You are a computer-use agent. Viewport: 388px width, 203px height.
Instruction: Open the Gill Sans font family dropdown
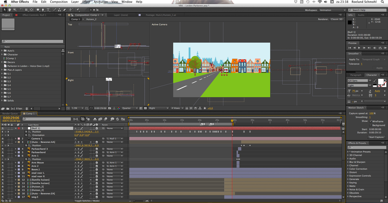pos(360,80)
